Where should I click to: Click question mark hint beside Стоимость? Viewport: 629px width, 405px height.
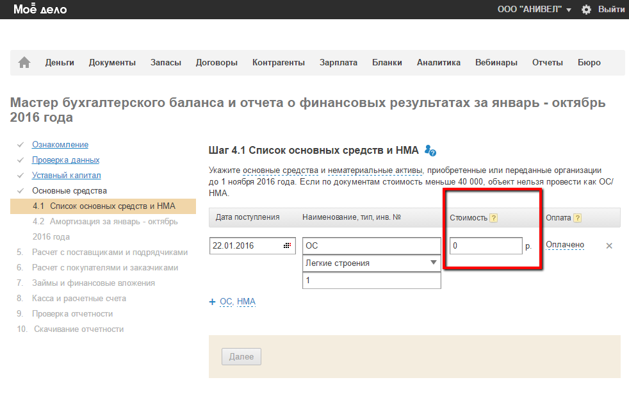click(x=493, y=218)
